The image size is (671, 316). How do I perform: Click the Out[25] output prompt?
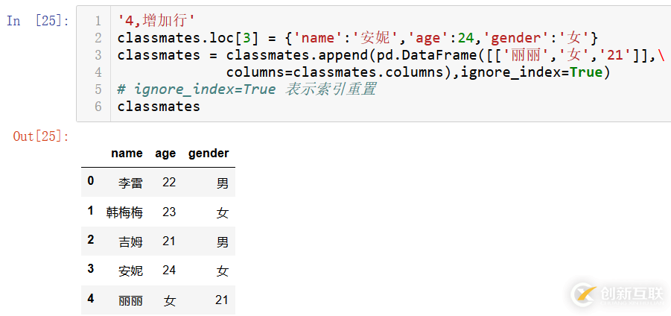pos(41,136)
